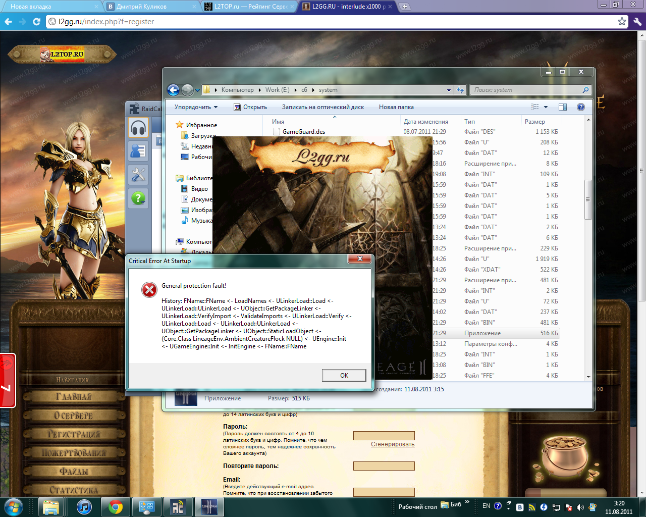Click the RaidCall headphones icon
Image resolution: width=646 pixels, height=517 pixels.
point(138,128)
